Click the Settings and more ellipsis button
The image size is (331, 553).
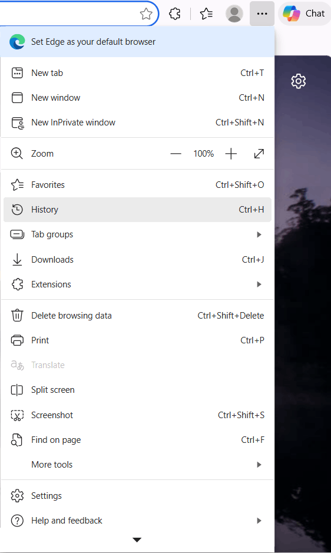262,14
